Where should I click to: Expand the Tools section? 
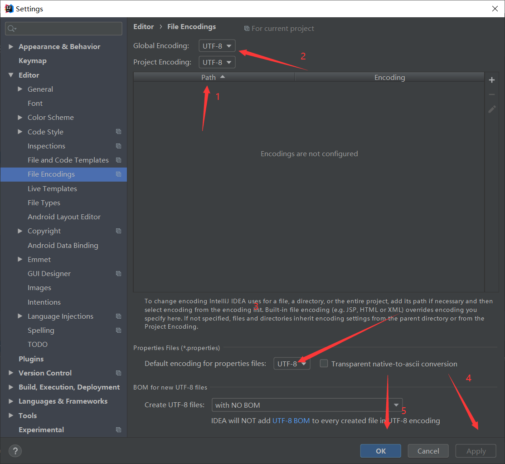11,415
